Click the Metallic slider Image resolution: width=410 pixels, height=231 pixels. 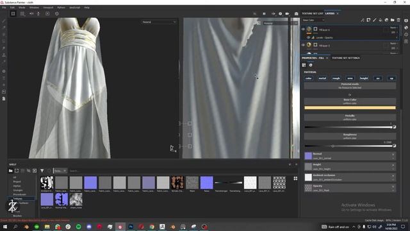tap(348, 127)
